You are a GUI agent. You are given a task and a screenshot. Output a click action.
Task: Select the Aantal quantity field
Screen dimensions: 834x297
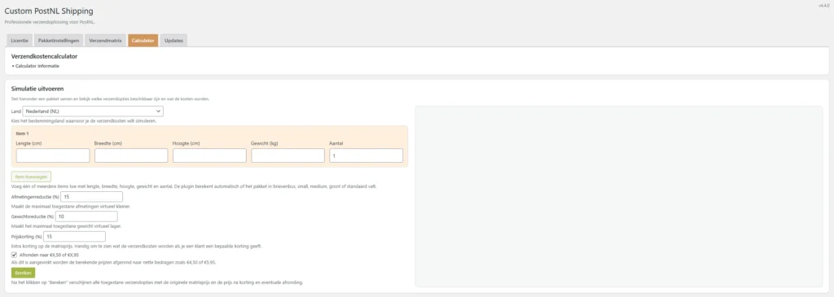tap(366, 155)
